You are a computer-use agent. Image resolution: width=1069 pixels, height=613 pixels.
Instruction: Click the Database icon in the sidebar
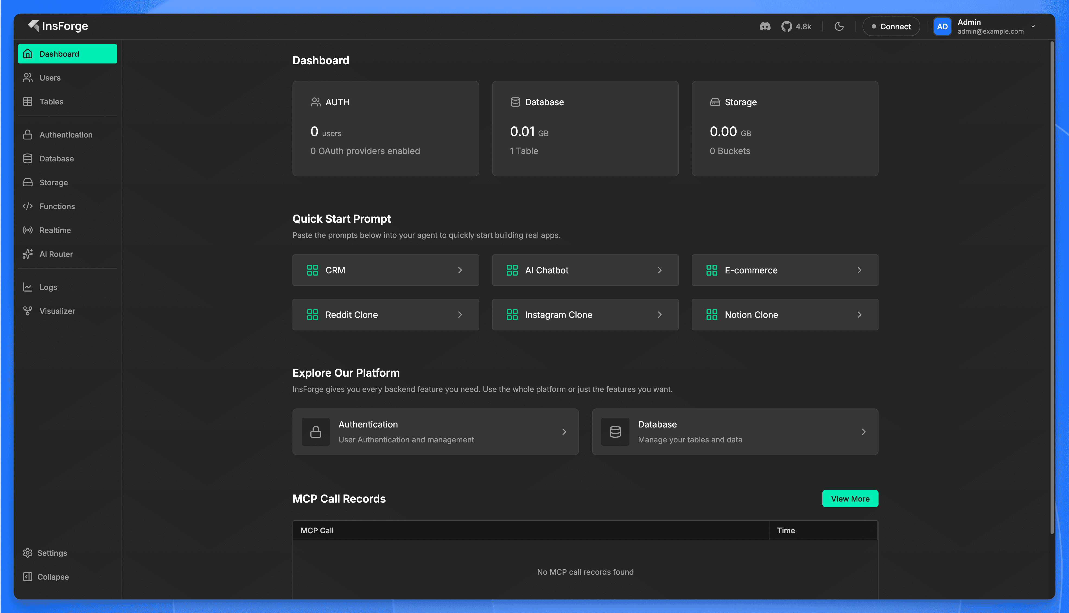point(27,158)
